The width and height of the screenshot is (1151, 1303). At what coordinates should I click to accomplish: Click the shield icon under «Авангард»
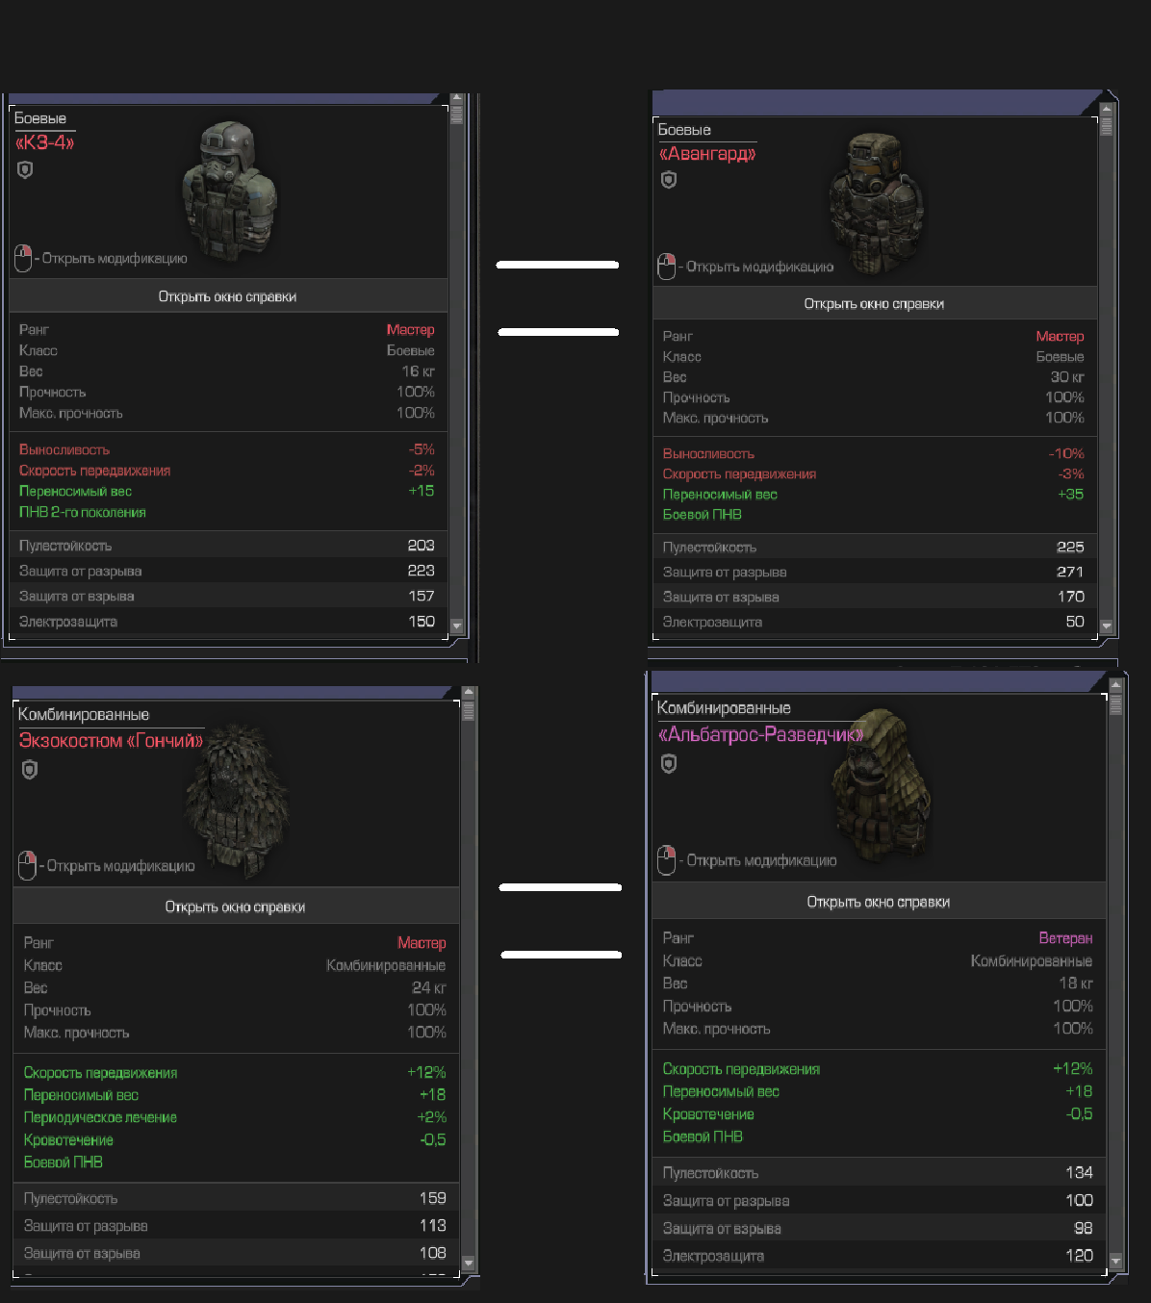pyautogui.click(x=669, y=180)
